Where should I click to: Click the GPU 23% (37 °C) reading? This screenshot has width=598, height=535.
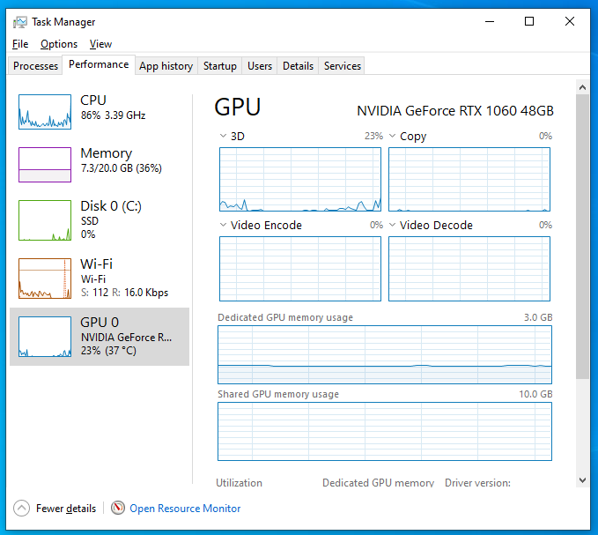pyautogui.click(x=108, y=351)
